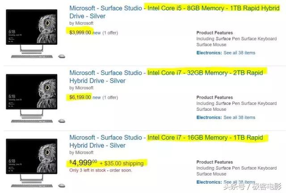Viewport: 286px width, 193px height.
Task: Open Electronics category in the 16GB Memory listing
Action: coord(209,182)
